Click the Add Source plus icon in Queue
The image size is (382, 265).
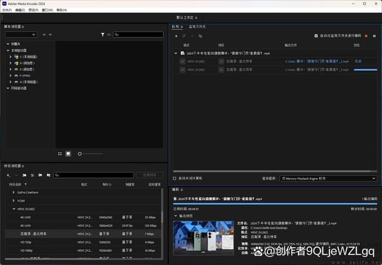176,36
